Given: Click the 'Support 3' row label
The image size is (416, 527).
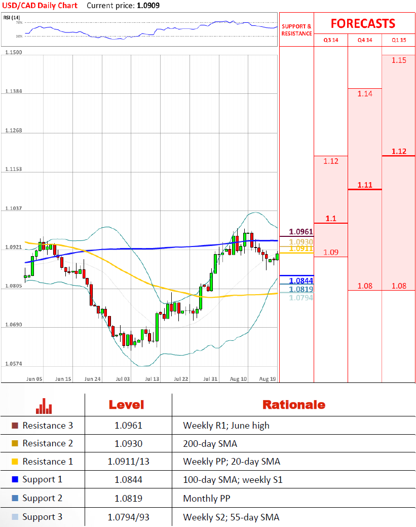Looking at the screenshot, I should click(42, 517).
